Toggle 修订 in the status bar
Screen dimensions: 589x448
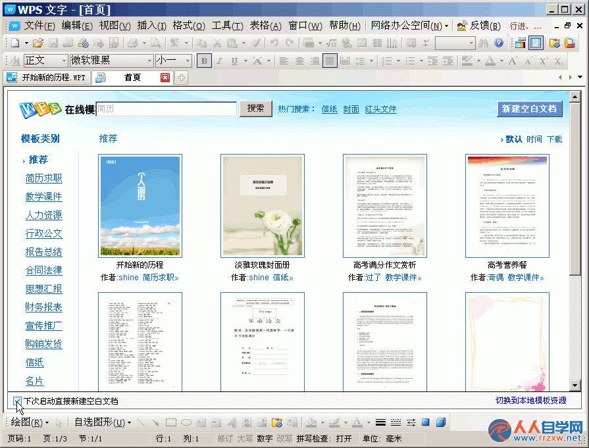coord(224,438)
